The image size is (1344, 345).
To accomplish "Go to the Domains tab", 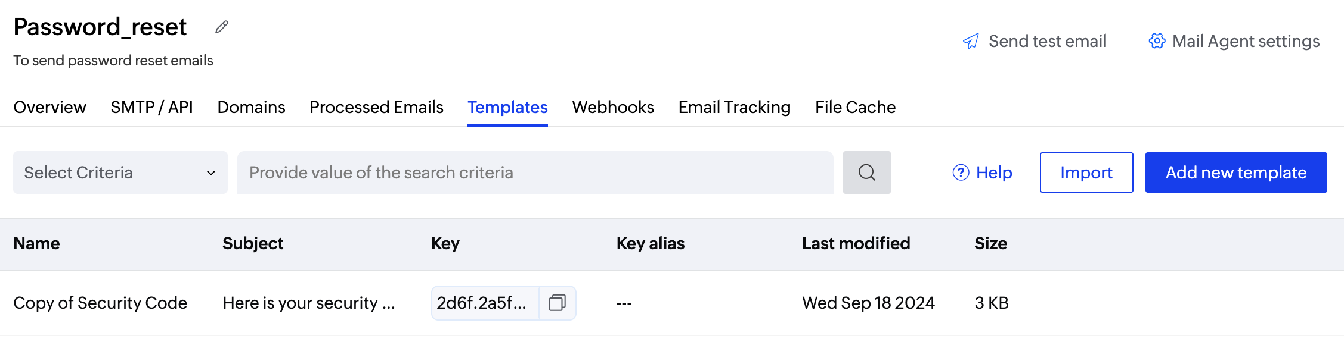I will click(251, 107).
